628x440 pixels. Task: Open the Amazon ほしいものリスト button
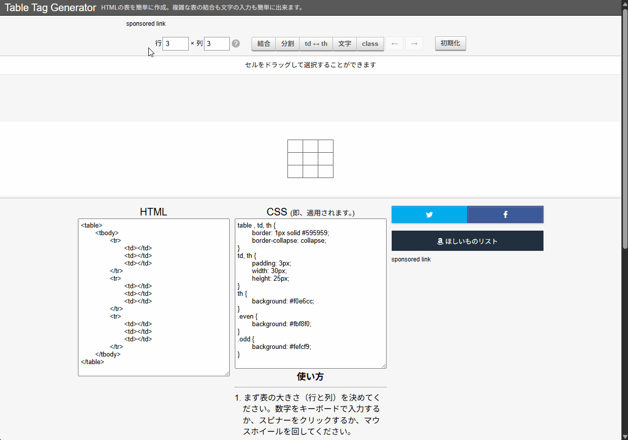pos(467,241)
